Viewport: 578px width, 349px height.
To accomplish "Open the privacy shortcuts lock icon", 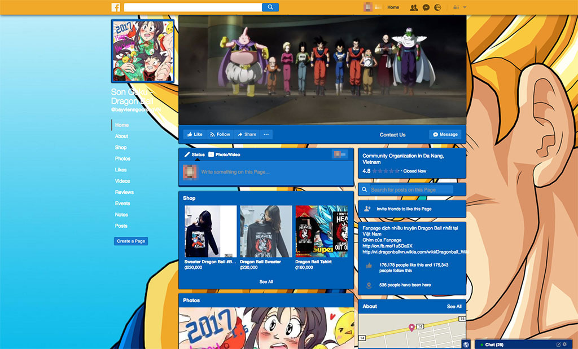I will (456, 7).
